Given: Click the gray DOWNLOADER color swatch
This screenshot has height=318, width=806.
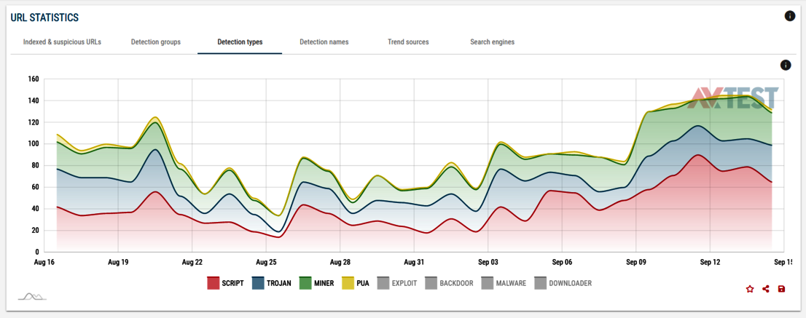Looking at the screenshot, I should [x=540, y=283].
